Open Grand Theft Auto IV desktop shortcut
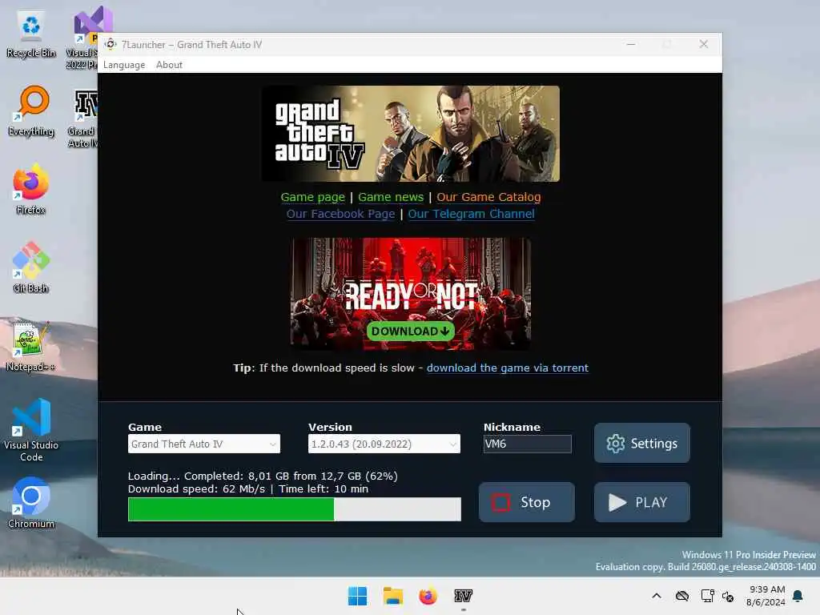 (83, 119)
